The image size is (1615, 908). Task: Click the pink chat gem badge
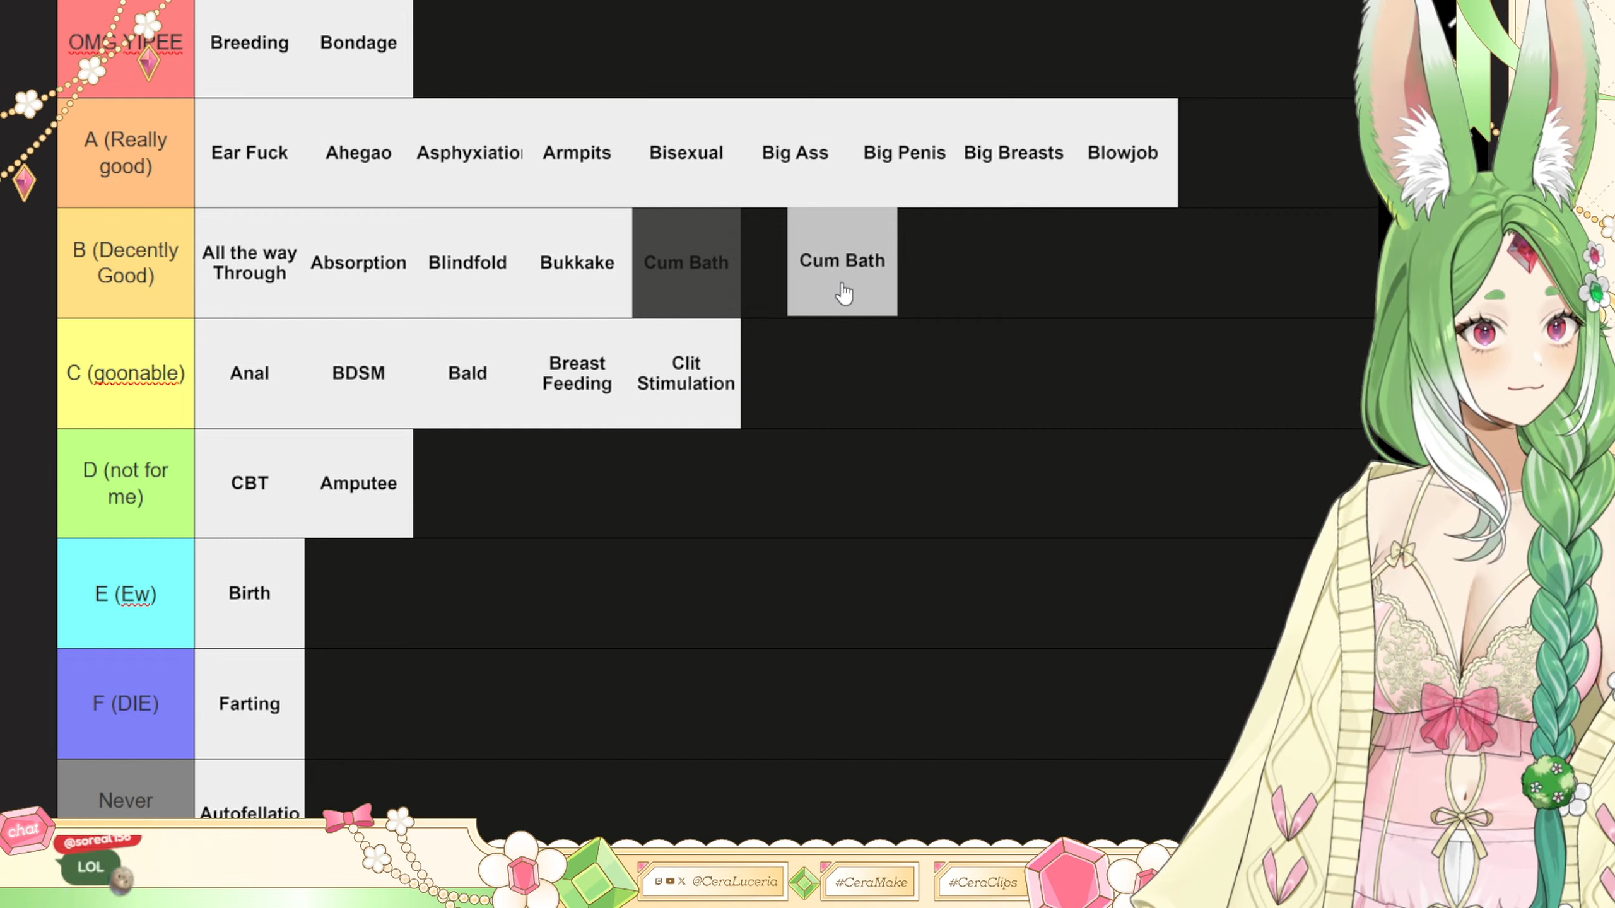click(24, 829)
